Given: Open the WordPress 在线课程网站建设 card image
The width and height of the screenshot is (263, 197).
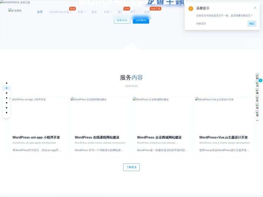Looking at the screenshot, I should [x=100, y=114].
